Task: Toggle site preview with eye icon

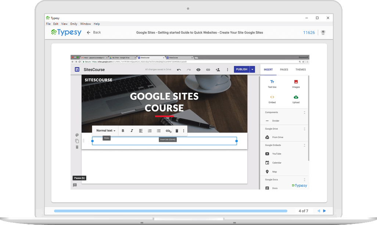Action: pos(198,70)
